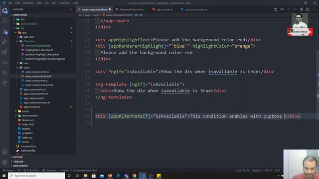Image resolution: width=319 pixels, height=179 pixels.
Task: Open renderer-highlight.directive.spec.ts file
Action: pos(45,59)
